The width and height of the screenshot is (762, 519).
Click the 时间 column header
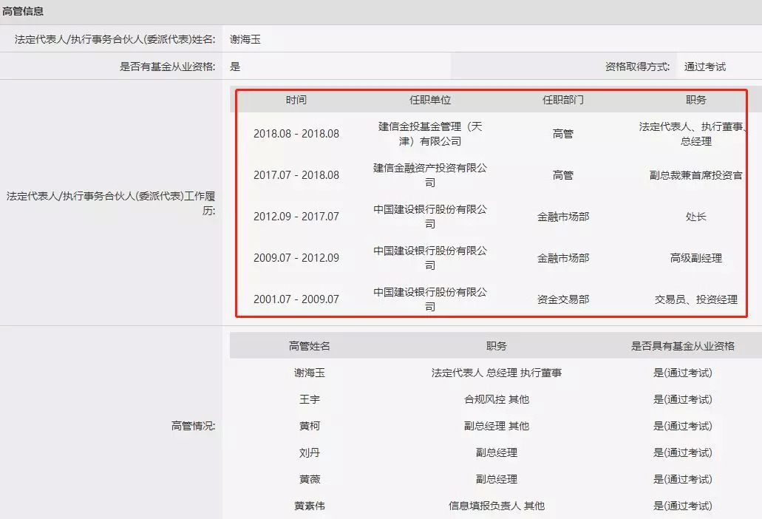(x=296, y=100)
